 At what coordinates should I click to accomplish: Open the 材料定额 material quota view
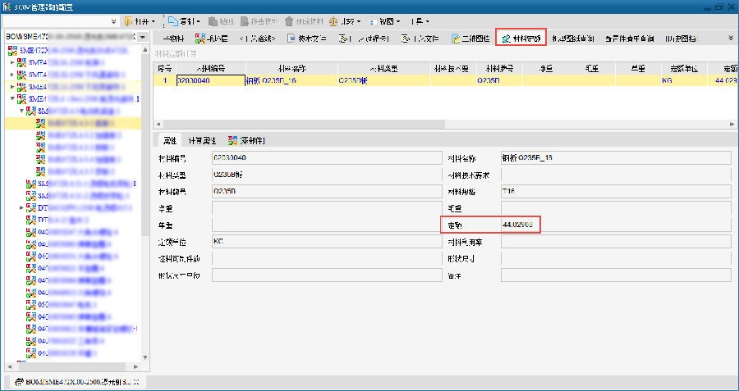[x=523, y=38]
